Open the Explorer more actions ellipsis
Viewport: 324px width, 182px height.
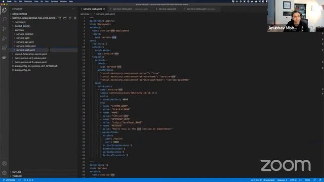point(73,9)
